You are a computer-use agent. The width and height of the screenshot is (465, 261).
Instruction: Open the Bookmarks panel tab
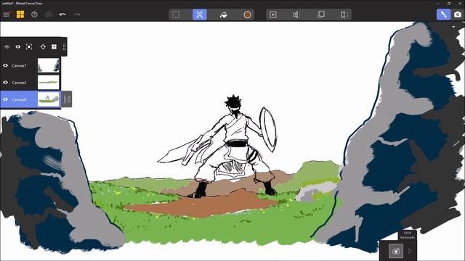point(407,235)
